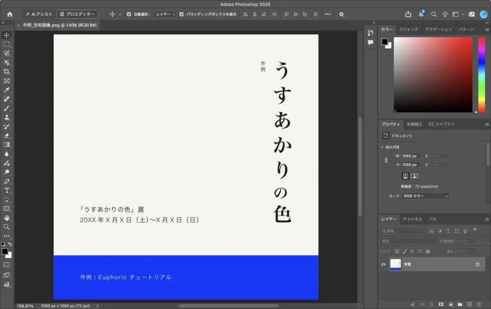Select the Eraser tool
This screenshot has height=309, width=491.
tap(7, 136)
